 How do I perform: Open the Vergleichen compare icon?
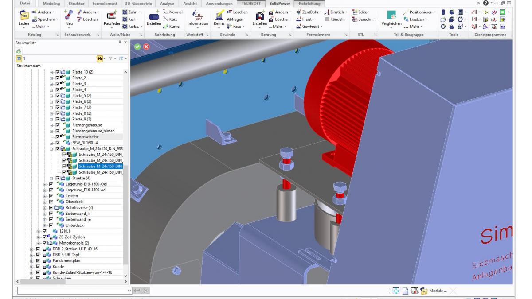tap(391, 15)
